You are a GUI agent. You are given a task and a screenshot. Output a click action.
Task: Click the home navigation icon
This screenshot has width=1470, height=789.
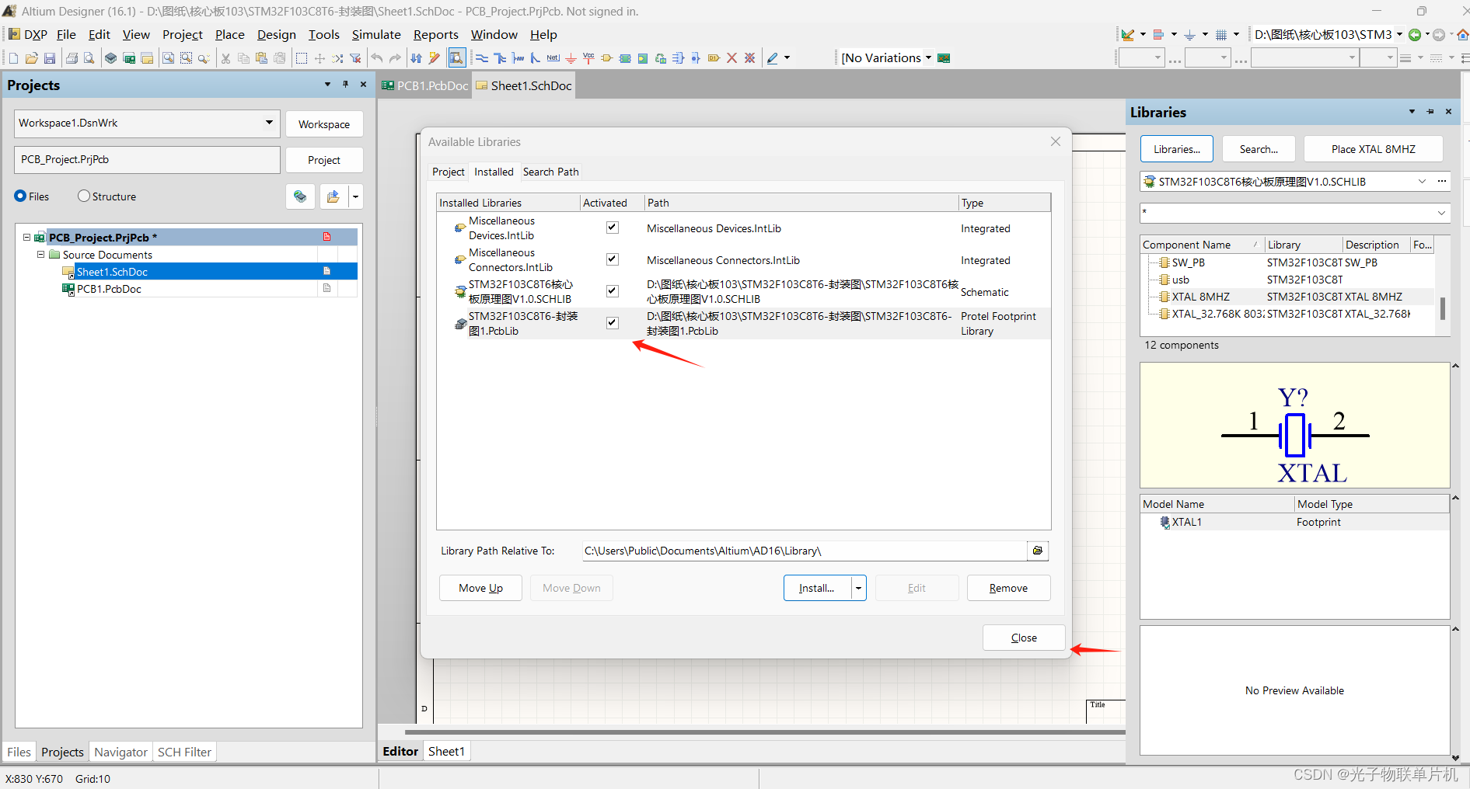point(1462,35)
